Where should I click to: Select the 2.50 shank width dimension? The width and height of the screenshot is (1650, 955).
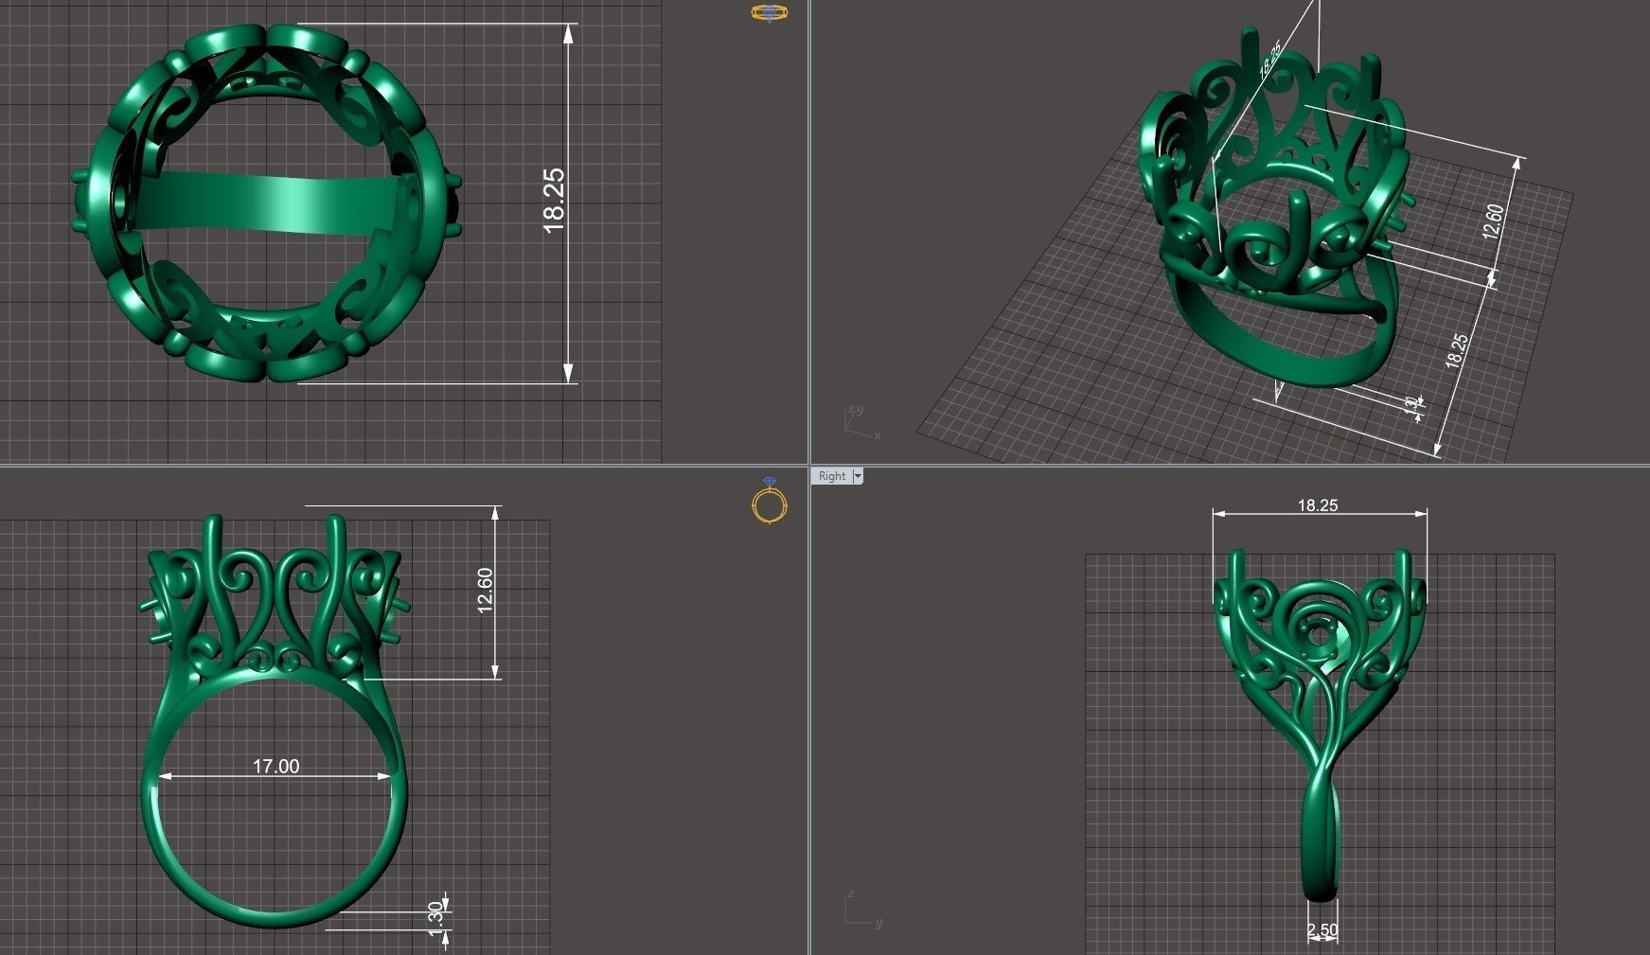[1322, 929]
